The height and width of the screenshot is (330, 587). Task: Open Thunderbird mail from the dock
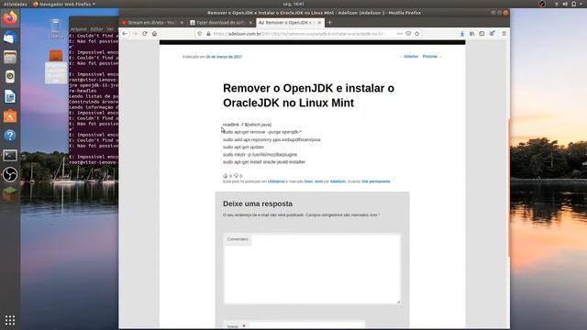[10, 38]
